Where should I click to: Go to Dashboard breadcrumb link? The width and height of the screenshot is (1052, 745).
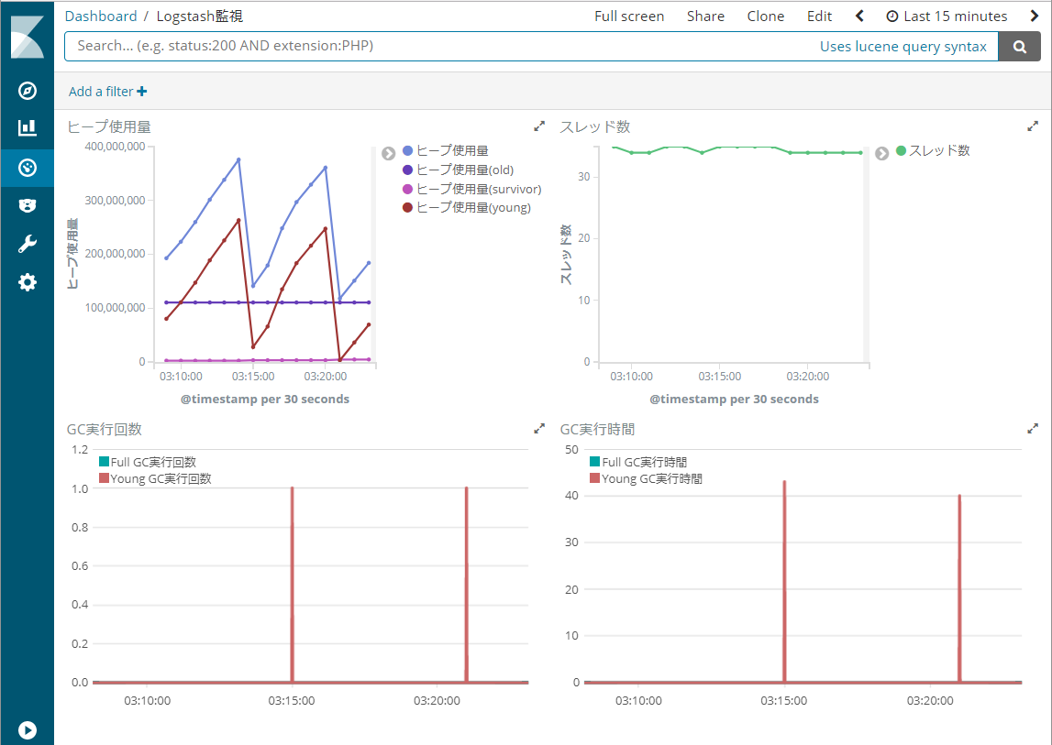(101, 16)
